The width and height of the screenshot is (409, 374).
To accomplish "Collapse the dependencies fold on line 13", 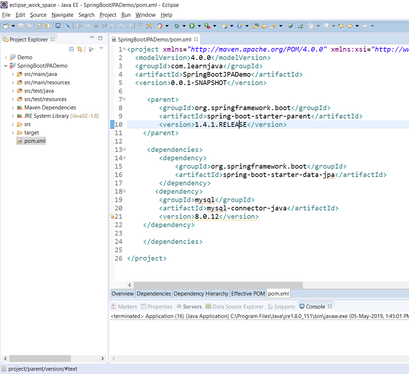I will (x=124, y=149).
